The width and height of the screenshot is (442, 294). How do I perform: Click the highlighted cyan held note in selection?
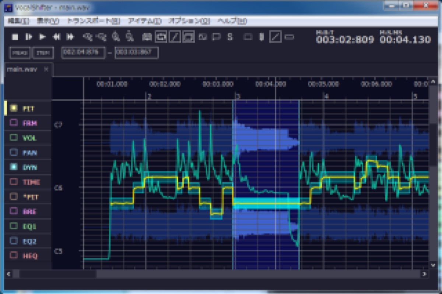tap(266, 203)
